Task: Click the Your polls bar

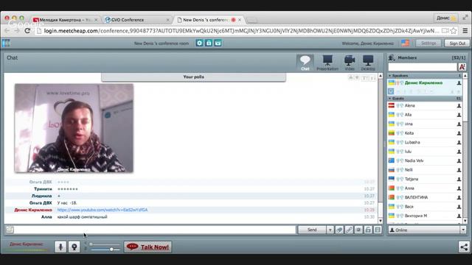Action: [193, 77]
